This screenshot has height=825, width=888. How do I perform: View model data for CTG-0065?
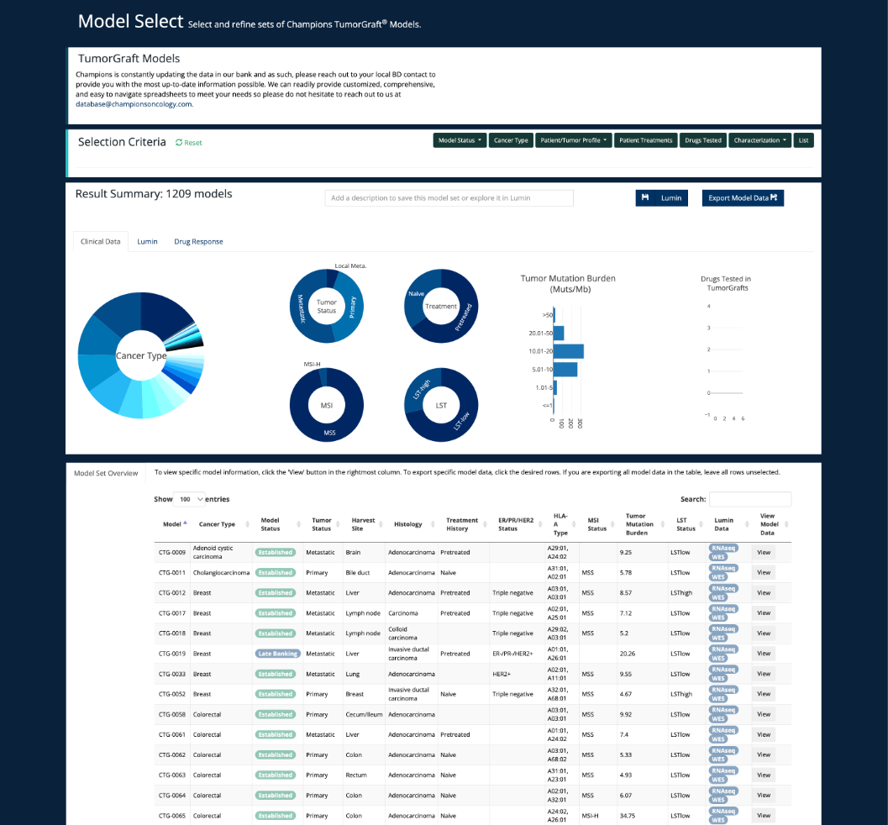tap(764, 816)
